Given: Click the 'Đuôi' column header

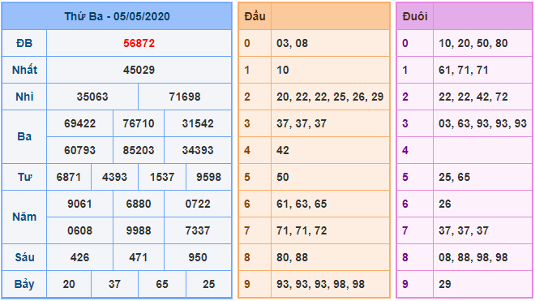Looking at the screenshot, I should (x=415, y=16).
